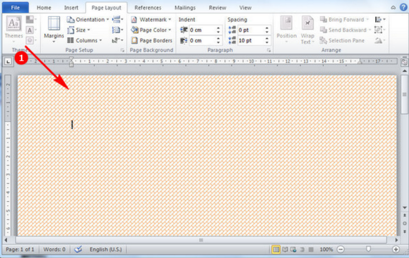
Task: Click Page Borders button
Action: 151,40
